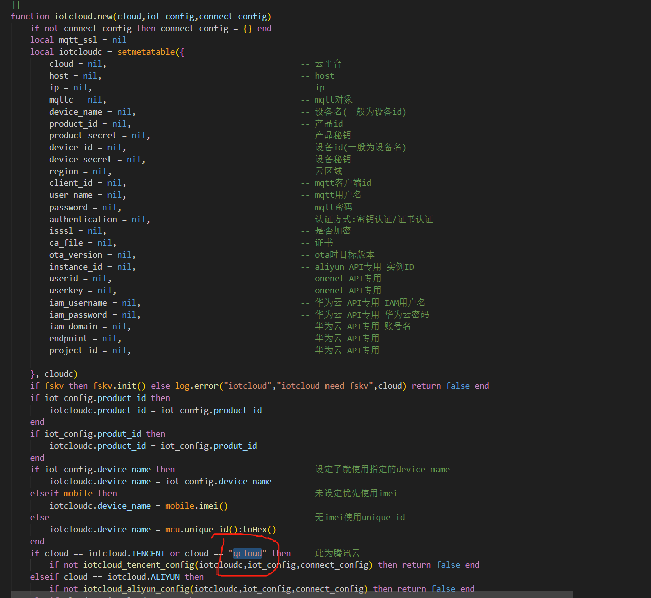Click the 'device_secret = nil,' table field
Screen dimensions: 651x598
[97, 159]
